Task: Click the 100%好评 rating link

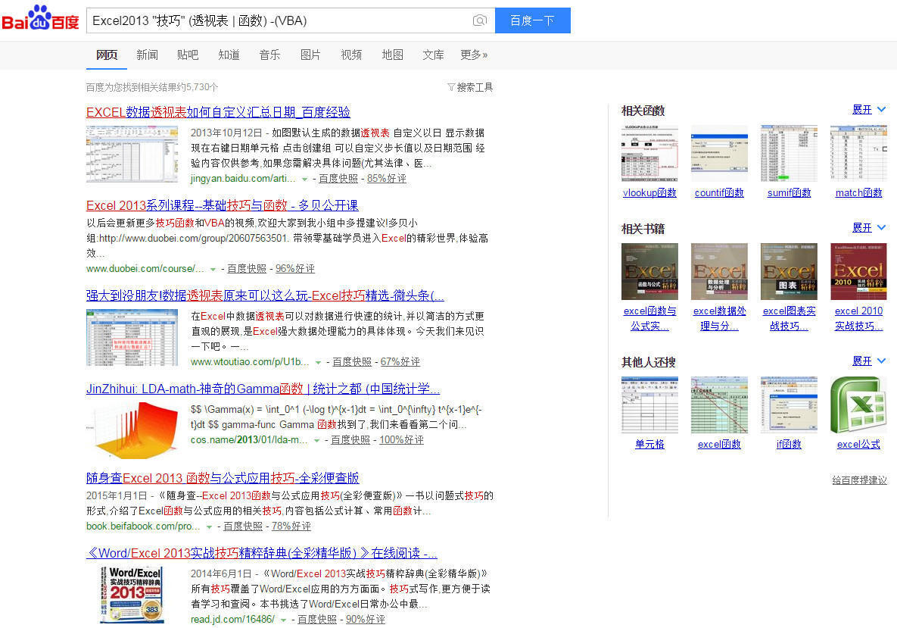Action: pos(402,439)
